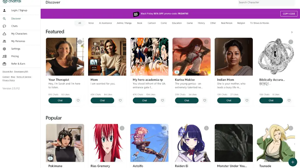300x168 pixels.
Task: Open three-dot menu on Your Therapist card
Action: pyautogui.click(x=80, y=42)
